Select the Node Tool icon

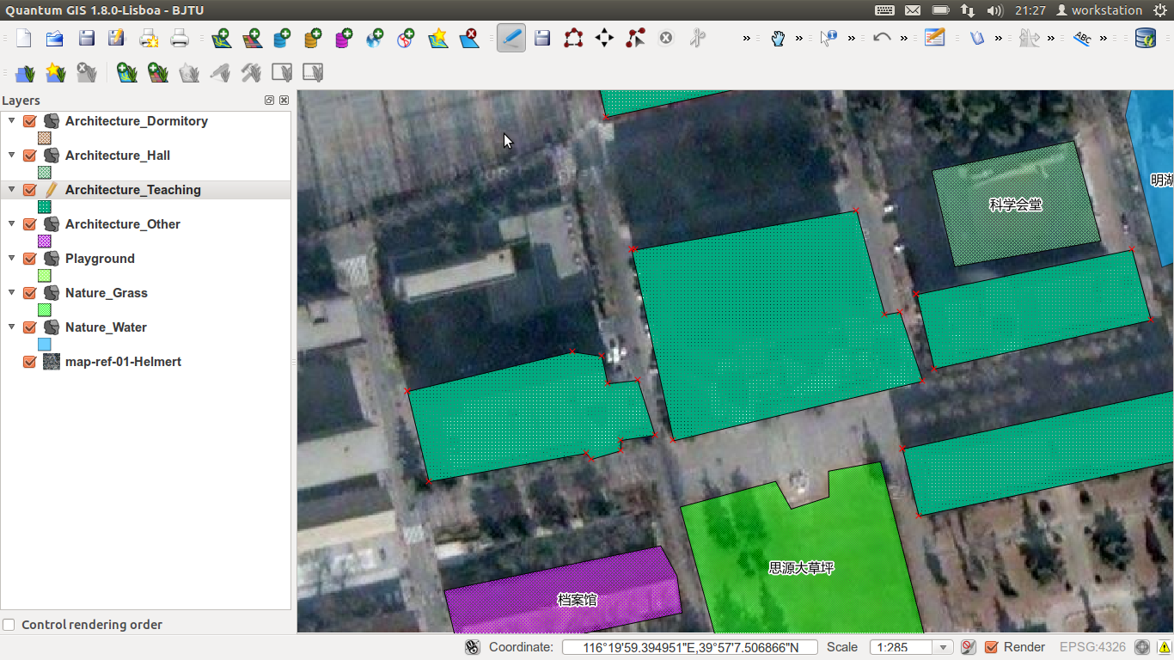pos(635,38)
